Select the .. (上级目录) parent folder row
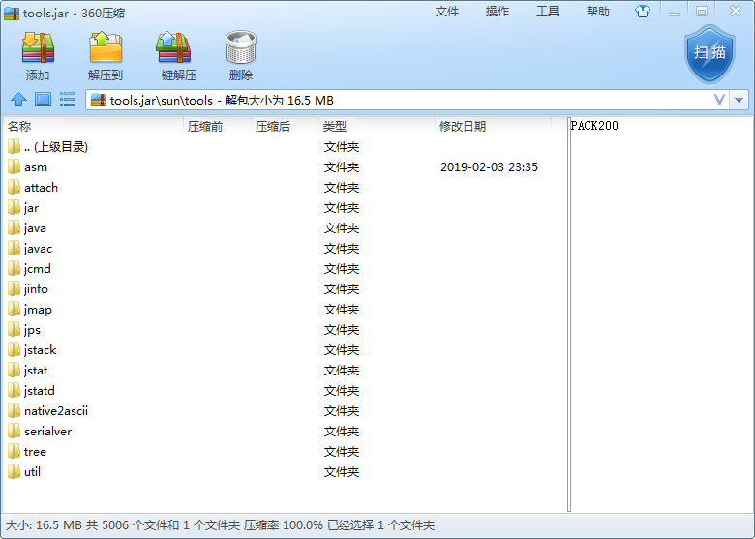755x539 pixels. click(x=284, y=147)
